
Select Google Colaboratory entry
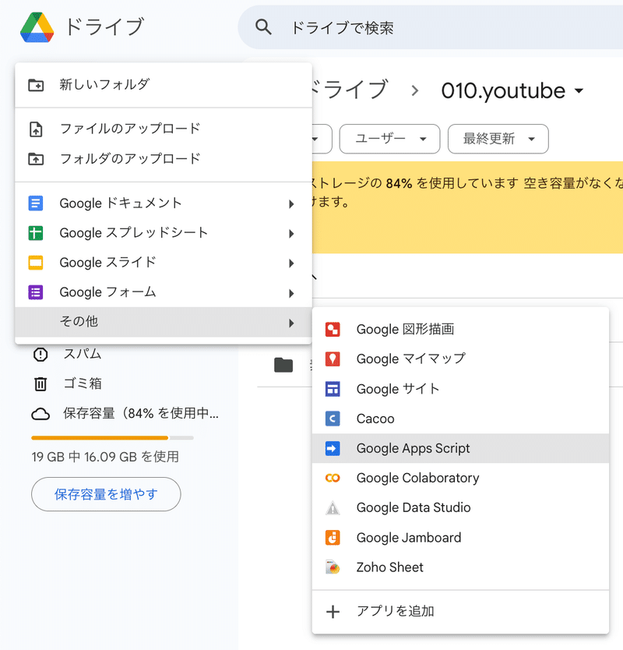coord(460,478)
